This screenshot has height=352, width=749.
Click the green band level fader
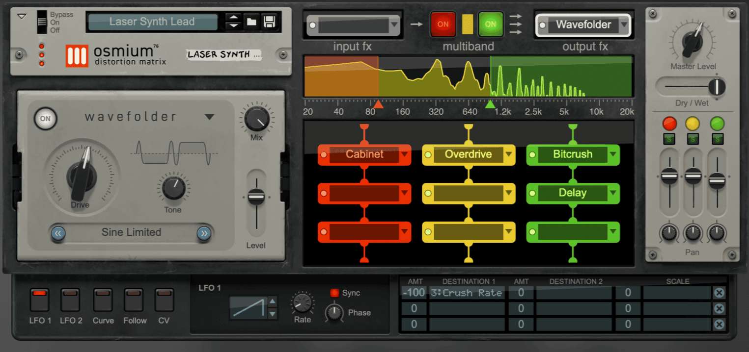point(717,181)
